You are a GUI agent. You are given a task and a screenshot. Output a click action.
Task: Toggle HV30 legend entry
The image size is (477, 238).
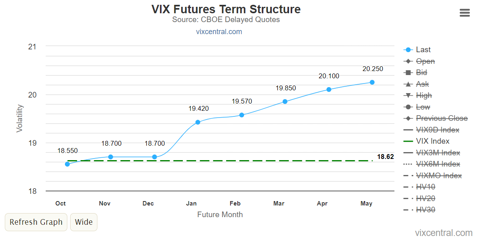click(425, 210)
